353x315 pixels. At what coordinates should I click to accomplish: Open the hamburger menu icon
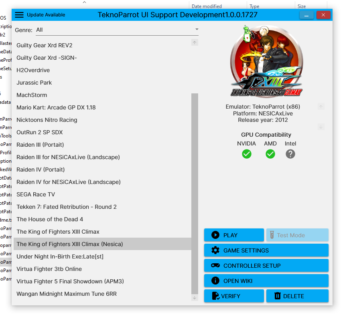pos(19,15)
